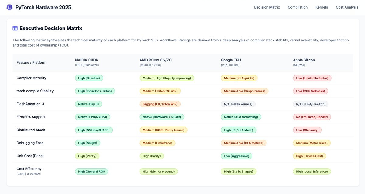Screen dimensions: 365x194
Task: Click the High (General ROI) badge
Action: pos(92,171)
